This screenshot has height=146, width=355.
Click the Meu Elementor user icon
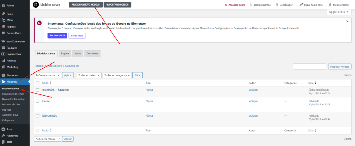click(x=330, y=5)
